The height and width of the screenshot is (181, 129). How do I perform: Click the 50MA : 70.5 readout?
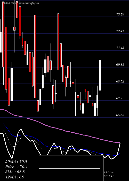(x=16, y=162)
